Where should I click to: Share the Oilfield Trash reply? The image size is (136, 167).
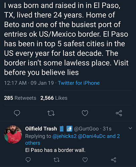coord(114,160)
